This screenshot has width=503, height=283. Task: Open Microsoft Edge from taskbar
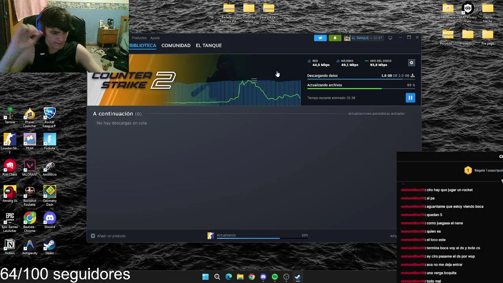pos(229,277)
